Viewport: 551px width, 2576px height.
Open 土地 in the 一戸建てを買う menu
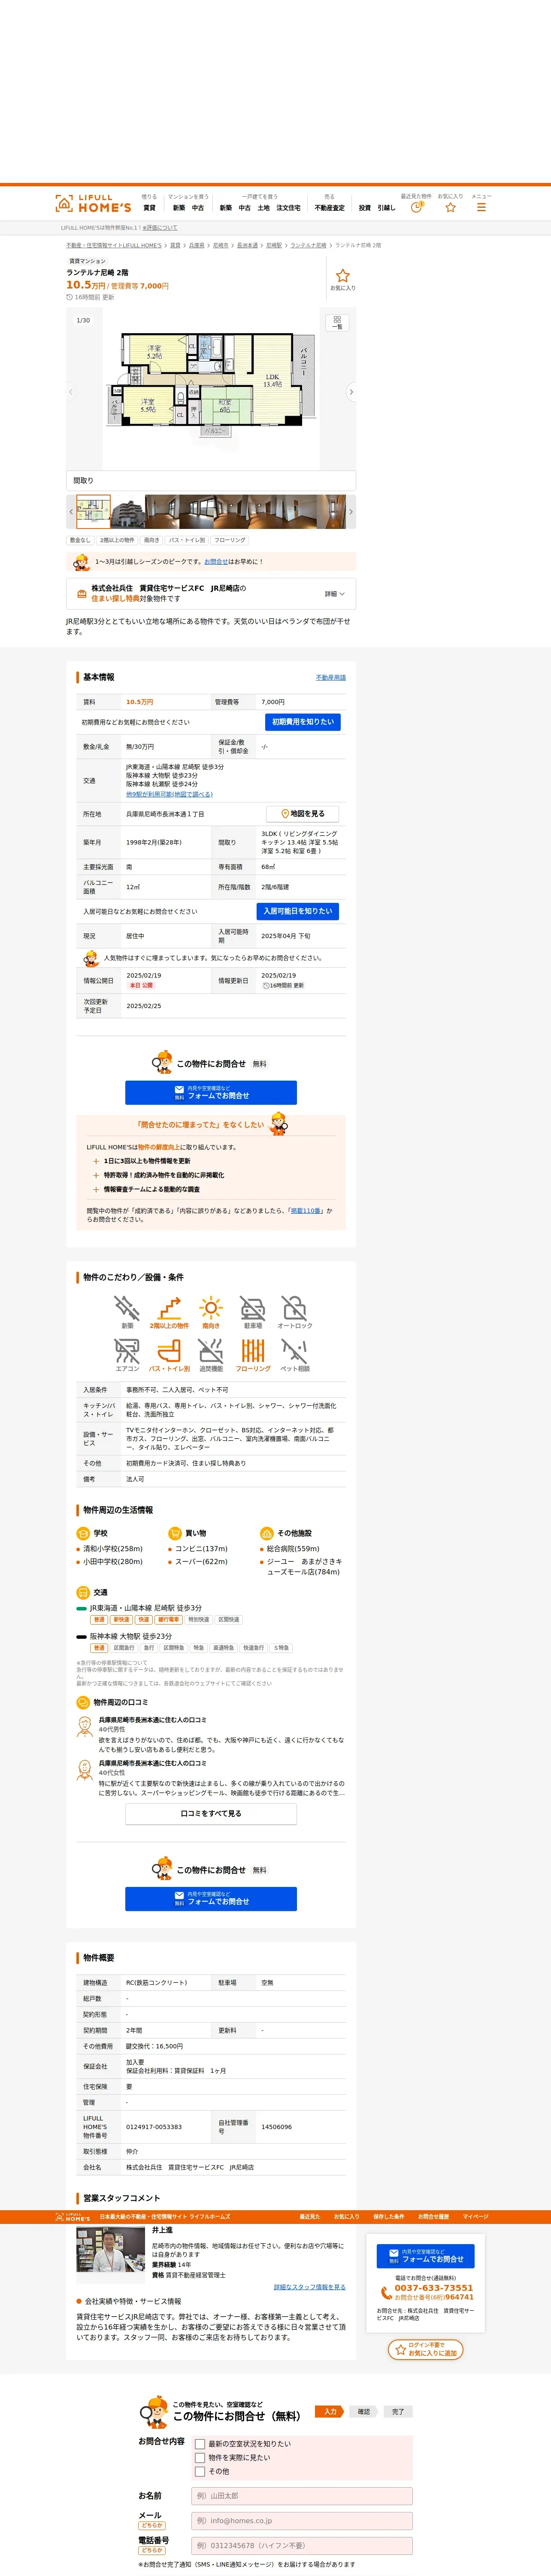point(264,208)
